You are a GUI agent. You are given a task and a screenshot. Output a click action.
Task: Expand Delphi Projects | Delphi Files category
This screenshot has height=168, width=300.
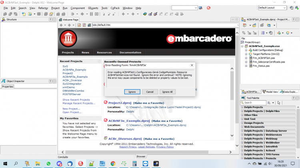coord(242,111)
